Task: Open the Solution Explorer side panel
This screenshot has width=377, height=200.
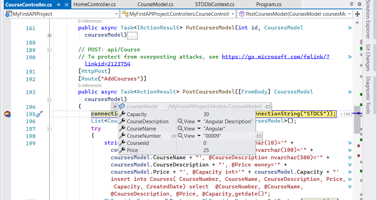Action: tap(368, 20)
